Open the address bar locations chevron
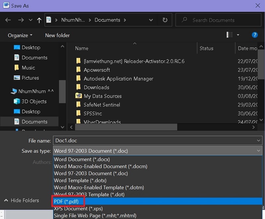Viewport: 265px width, 219px height. pyautogui.click(x=151, y=20)
